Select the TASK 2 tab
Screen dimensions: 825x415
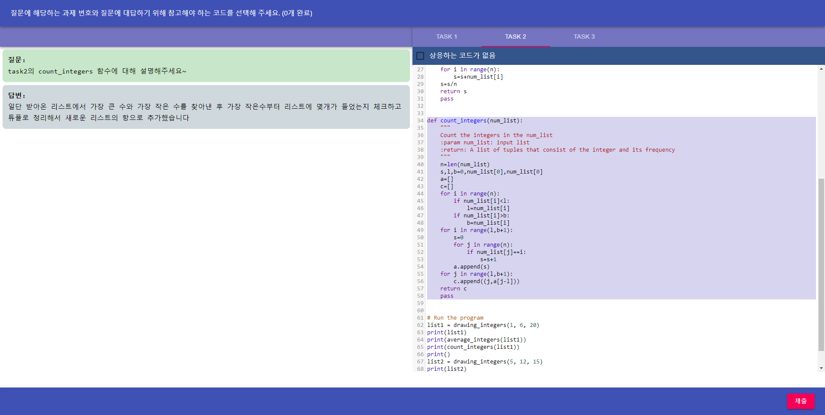515,37
